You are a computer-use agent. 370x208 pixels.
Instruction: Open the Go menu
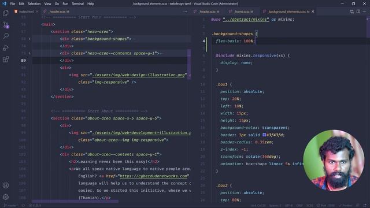click(57, 4)
